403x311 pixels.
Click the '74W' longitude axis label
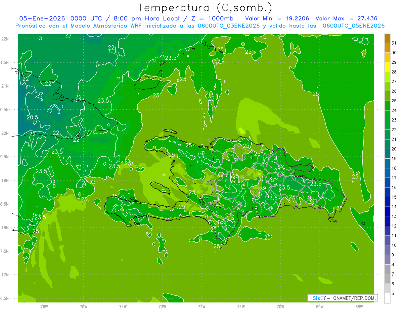(x=123, y=306)
